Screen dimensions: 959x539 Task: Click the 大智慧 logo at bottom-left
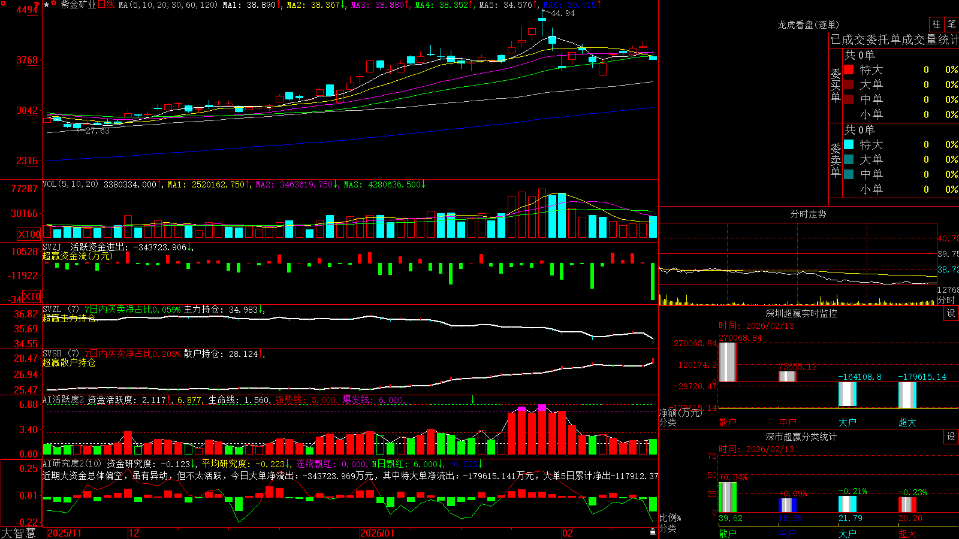(19, 532)
